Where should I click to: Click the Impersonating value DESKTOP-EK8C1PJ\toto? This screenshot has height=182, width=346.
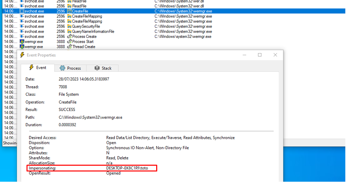point(127,168)
